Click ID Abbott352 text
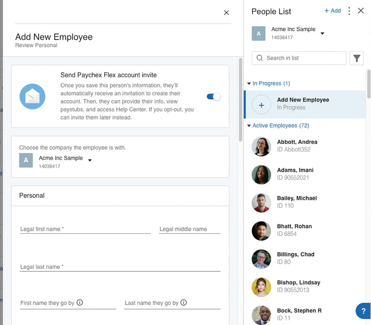371x325 pixels. (293, 149)
